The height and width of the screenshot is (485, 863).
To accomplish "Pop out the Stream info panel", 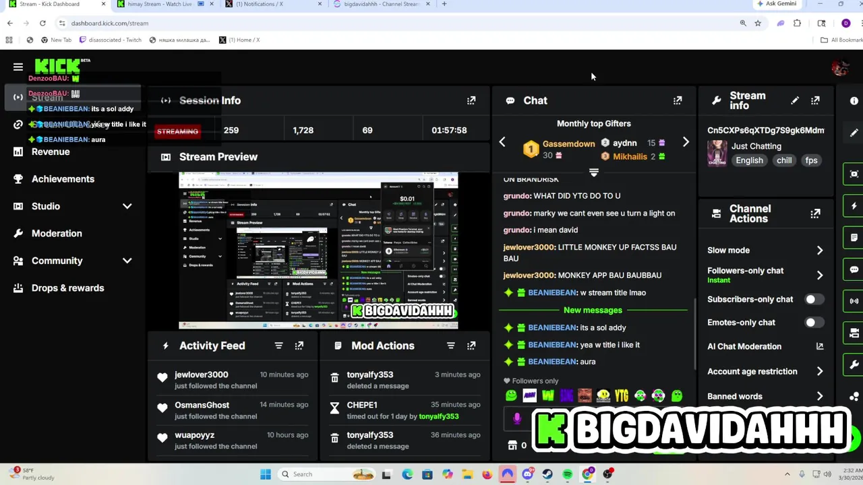I will (x=815, y=100).
